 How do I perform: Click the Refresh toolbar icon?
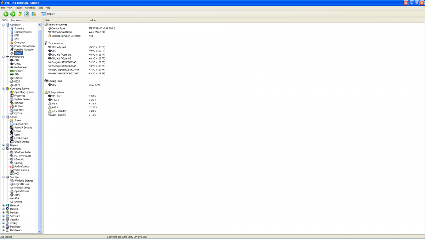coord(27,14)
